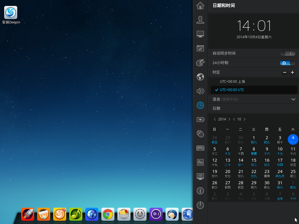Click the remove timezone minus button
Viewport: 299px width, 224px height.
(x=284, y=72)
